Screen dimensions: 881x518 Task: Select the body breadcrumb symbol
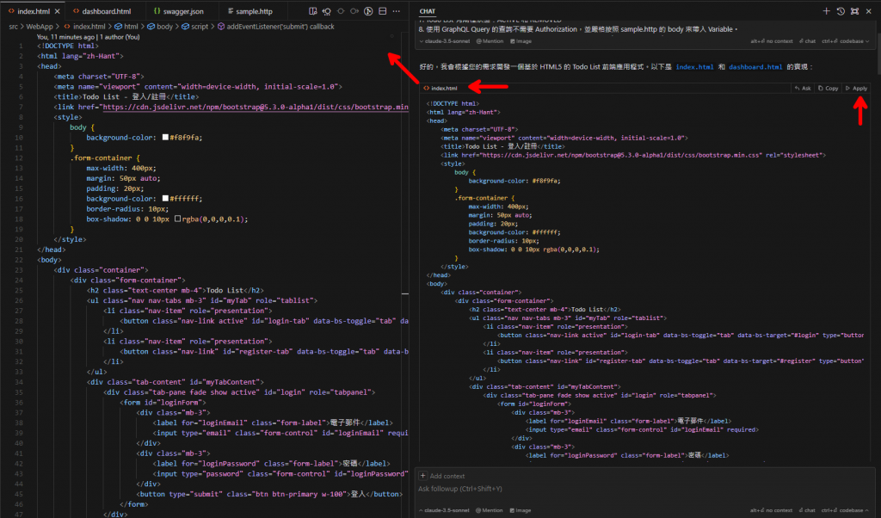(160, 27)
